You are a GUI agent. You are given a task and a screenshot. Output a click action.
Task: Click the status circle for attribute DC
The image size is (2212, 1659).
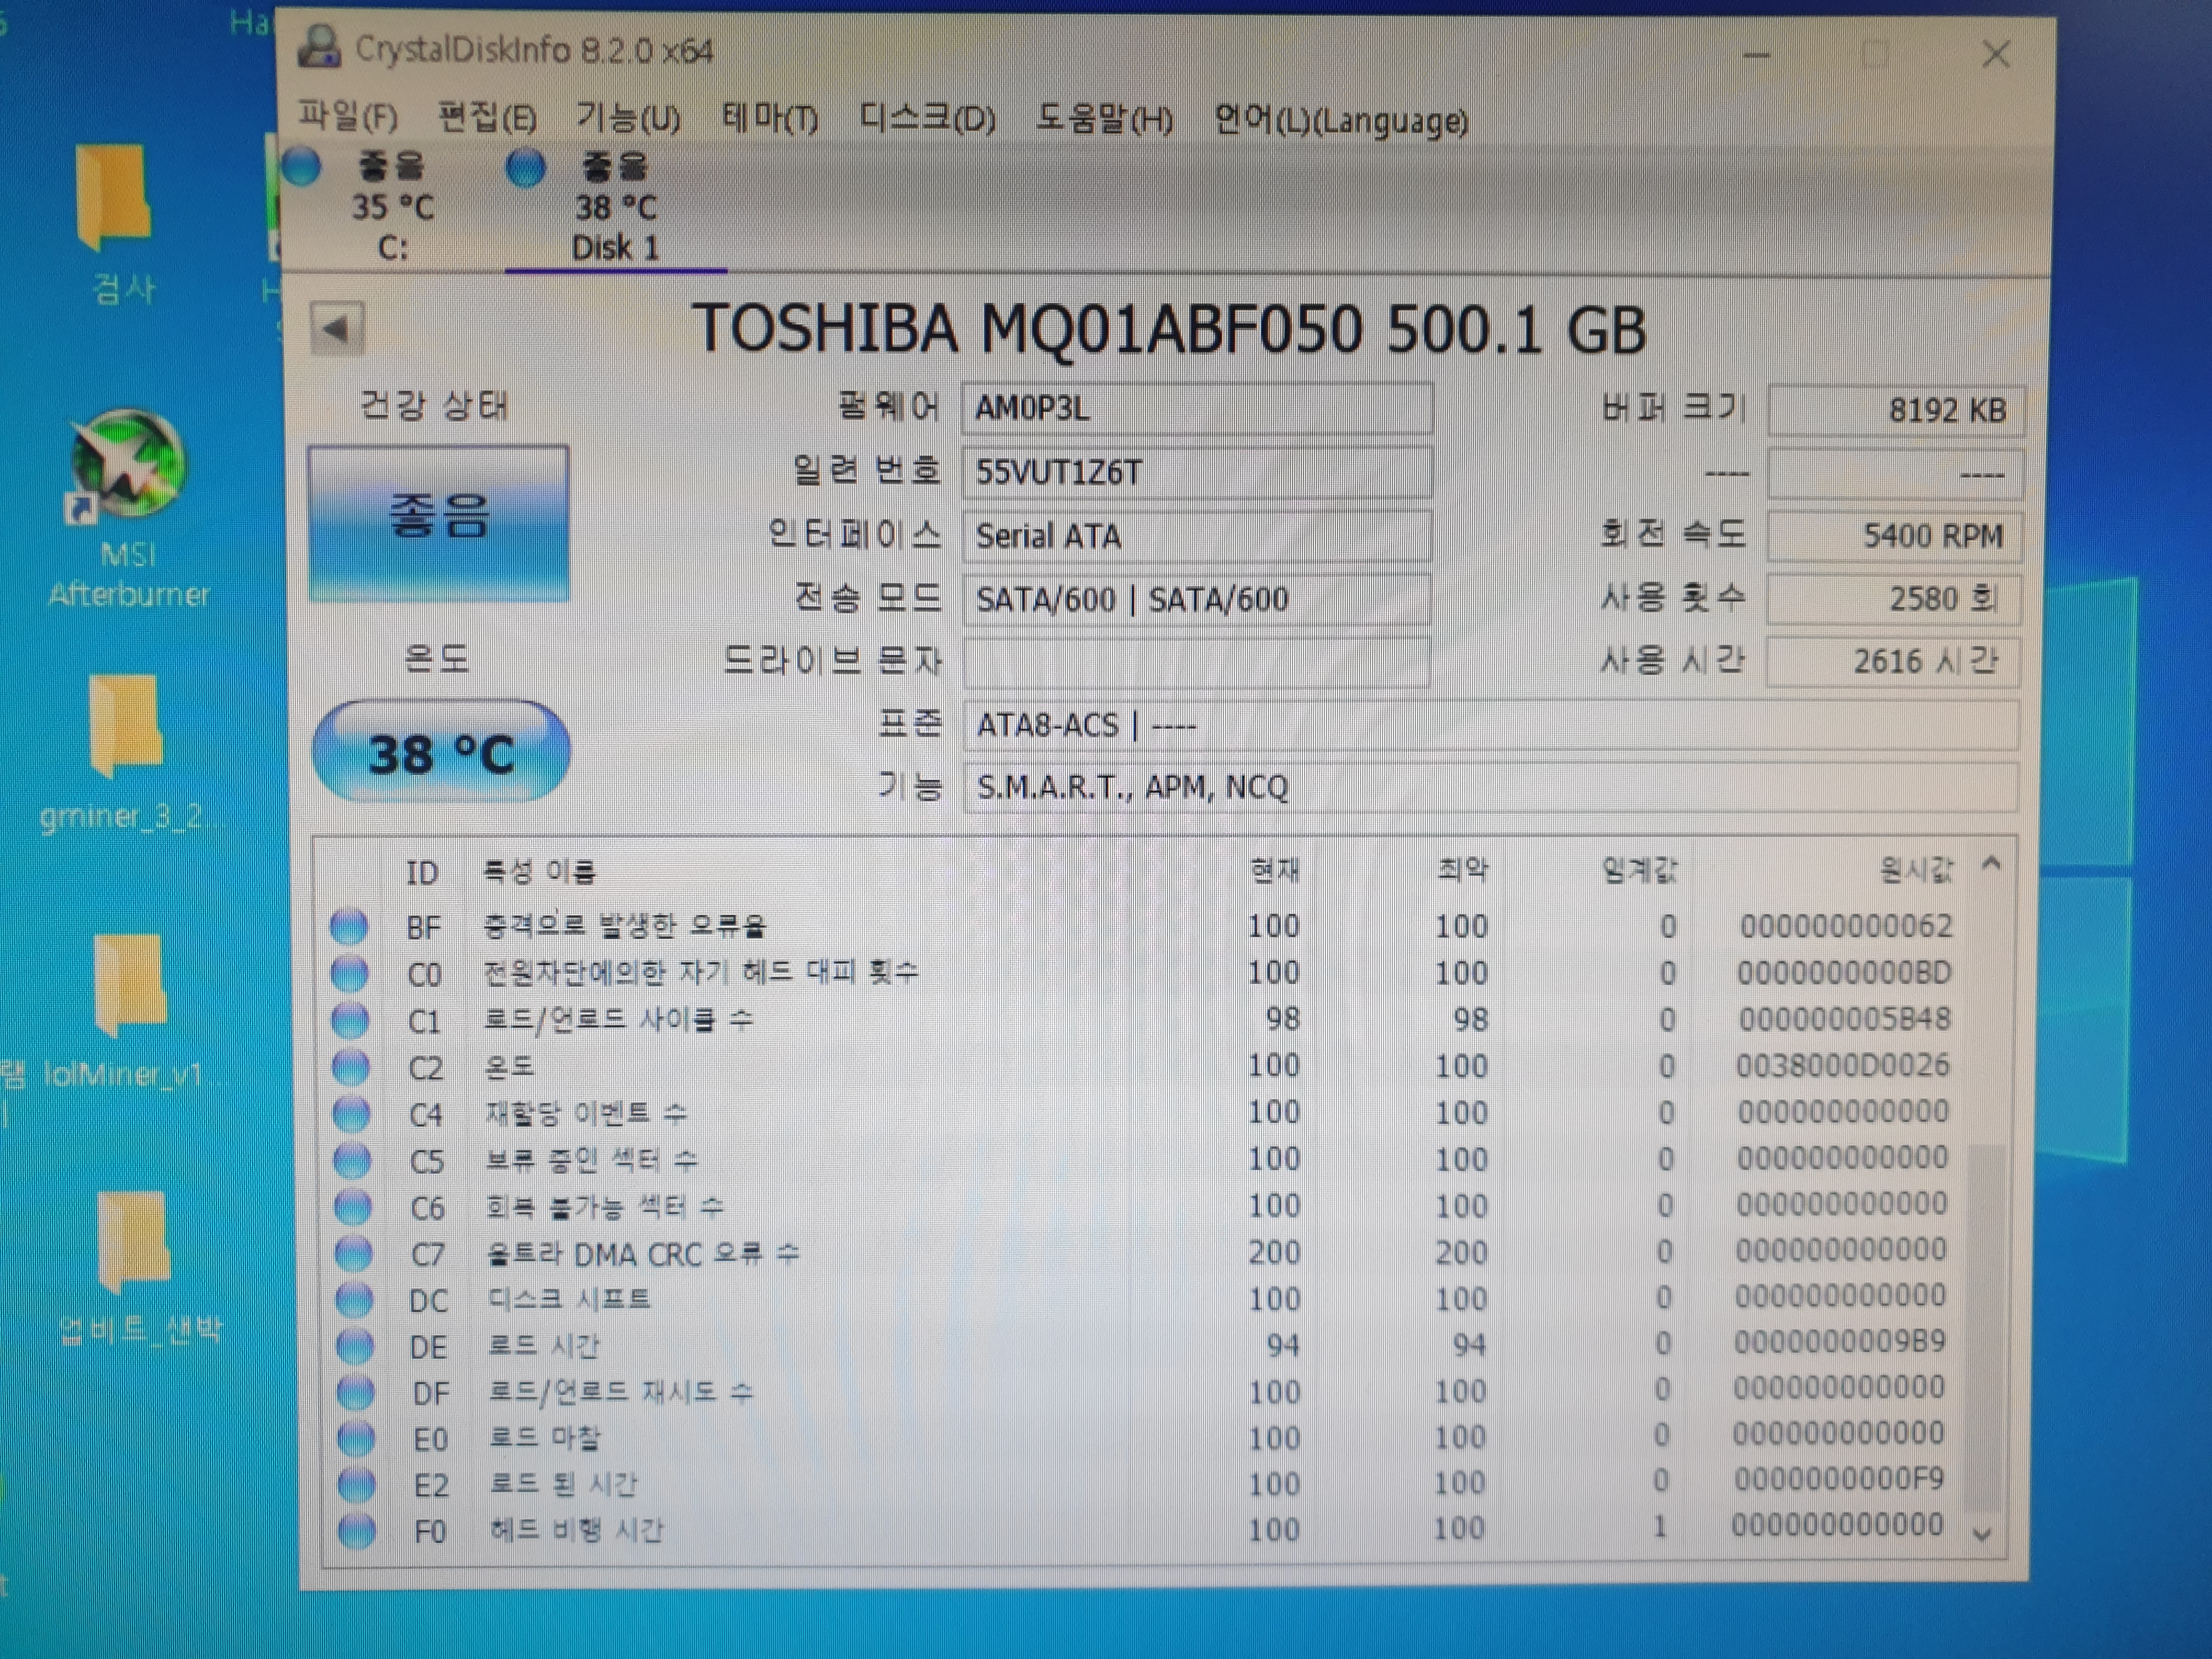coord(354,1300)
